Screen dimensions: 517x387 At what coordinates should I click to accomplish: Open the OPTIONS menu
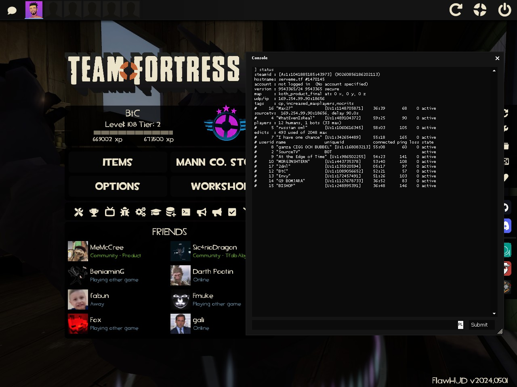[x=118, y=186]
